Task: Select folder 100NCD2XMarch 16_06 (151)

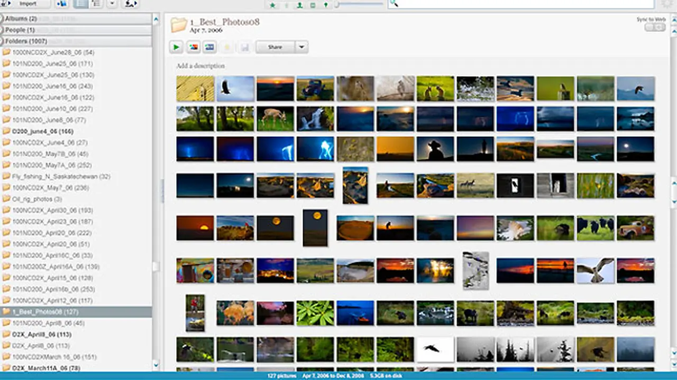Action: coord(76,357)
